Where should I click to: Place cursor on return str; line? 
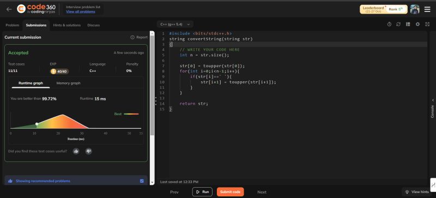(x=194, y=104)
